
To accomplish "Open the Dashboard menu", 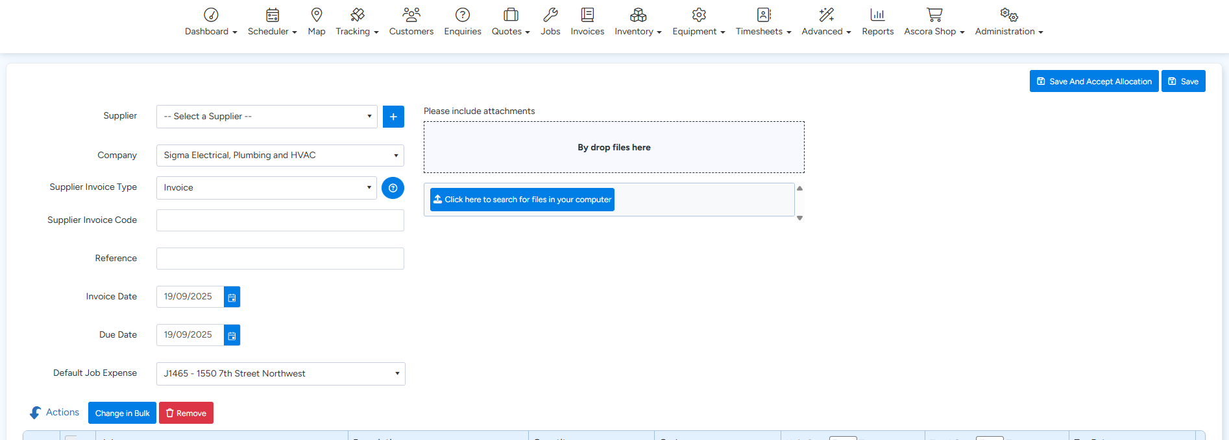I will coord(211,21).
